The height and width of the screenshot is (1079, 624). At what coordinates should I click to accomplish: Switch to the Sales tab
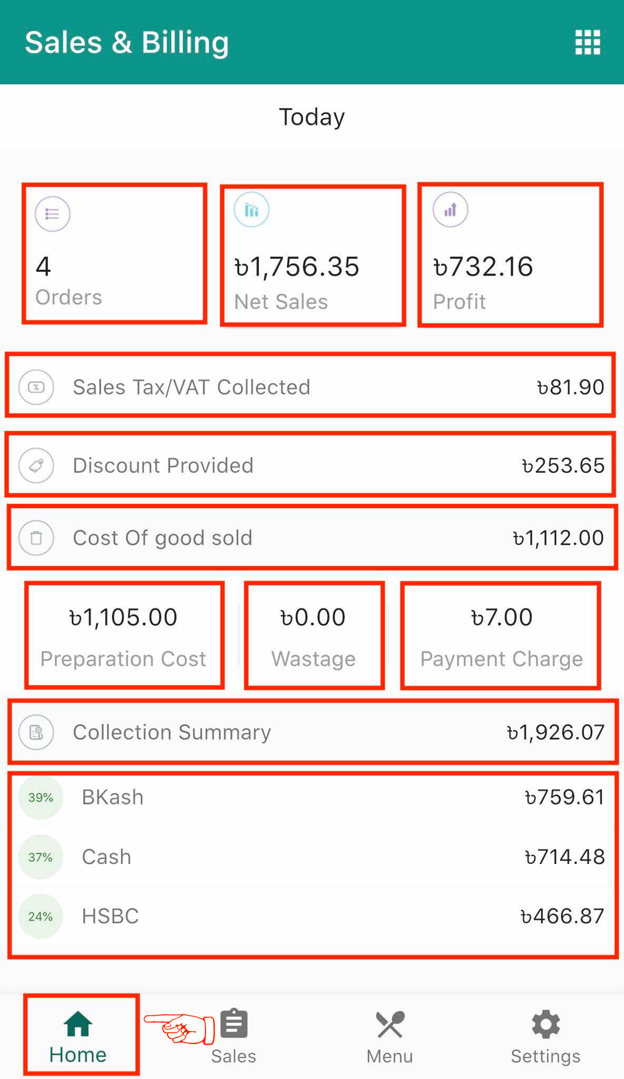pos(233,1036)
